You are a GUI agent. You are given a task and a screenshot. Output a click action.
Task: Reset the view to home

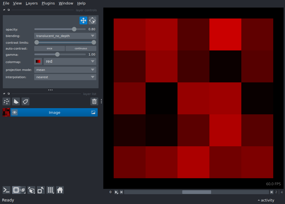60,190
